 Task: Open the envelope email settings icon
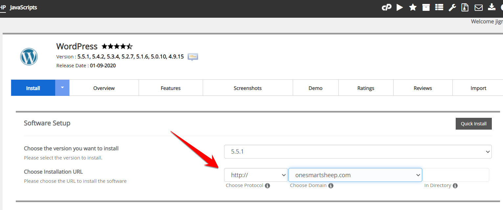click(479, 7)
